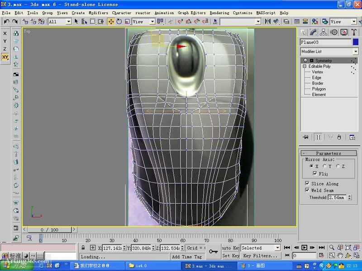Click the Undo icon in the toolbar
Viewport: 362px width, 271px height.
tap(7, 21)
